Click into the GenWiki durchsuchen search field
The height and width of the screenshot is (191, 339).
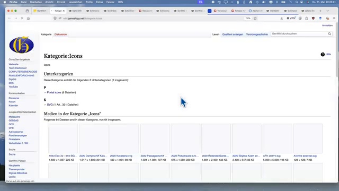[x=299, y=34]
